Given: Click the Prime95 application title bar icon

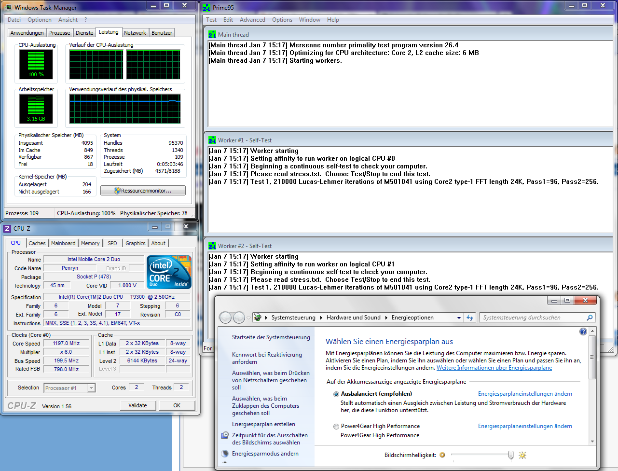Looking at the screenshot, I should pos(206,7).
